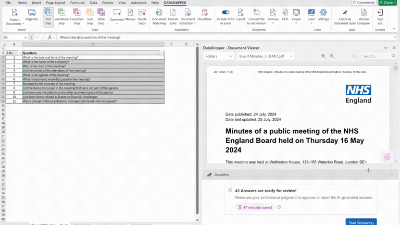Switch to the Insert tab
This screenshot has height=225, width=400.
pos(36,3)
